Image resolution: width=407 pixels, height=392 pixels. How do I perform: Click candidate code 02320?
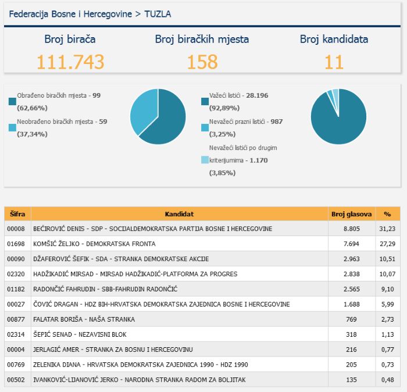16,274
